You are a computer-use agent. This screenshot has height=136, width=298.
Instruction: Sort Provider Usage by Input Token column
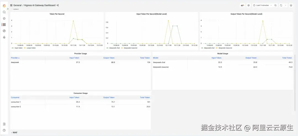(x=74, y=58)
